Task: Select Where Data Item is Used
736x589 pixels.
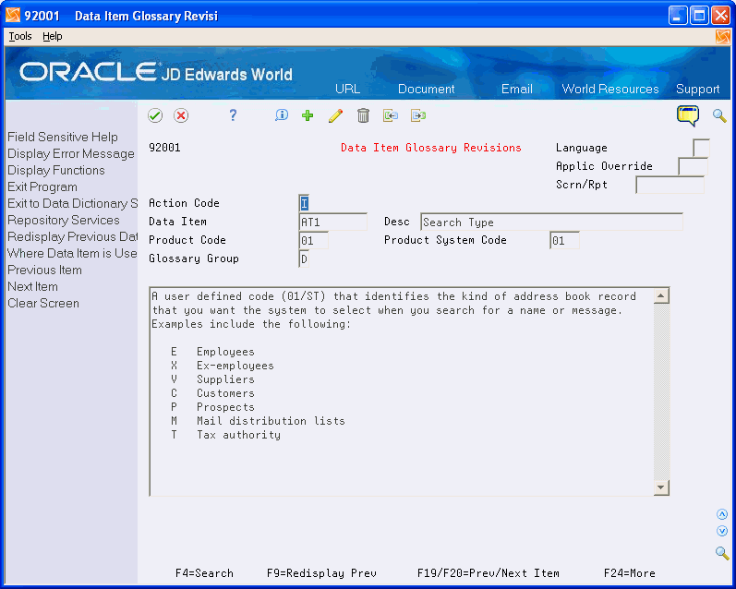Action: click(72, 254)
